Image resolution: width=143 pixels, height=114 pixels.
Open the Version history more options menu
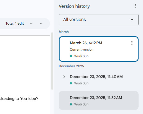(x=135, y=6)
